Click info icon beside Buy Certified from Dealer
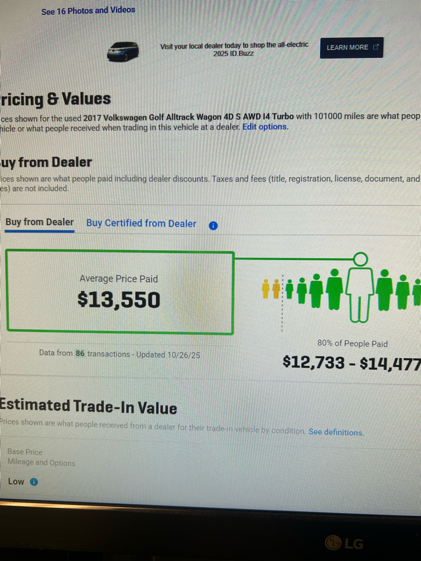Image resolution: width=421 pixels, height=561 pixels. click(x=213, y=226)
